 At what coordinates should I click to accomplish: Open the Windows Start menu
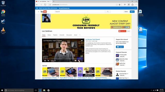point(2,90)
